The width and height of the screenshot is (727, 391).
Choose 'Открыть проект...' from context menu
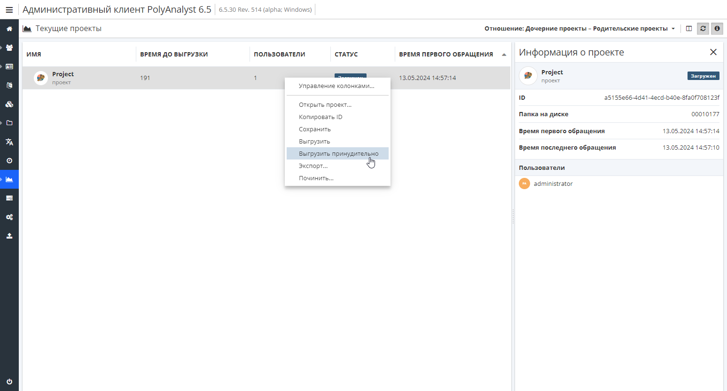(337, 104)
